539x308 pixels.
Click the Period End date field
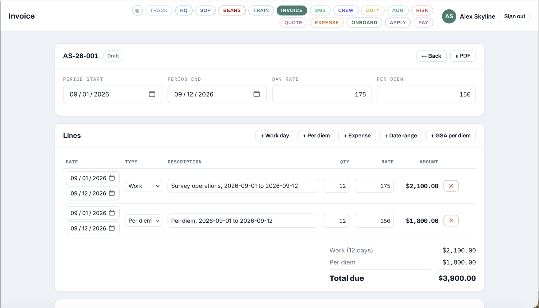(x=217, y=94)
